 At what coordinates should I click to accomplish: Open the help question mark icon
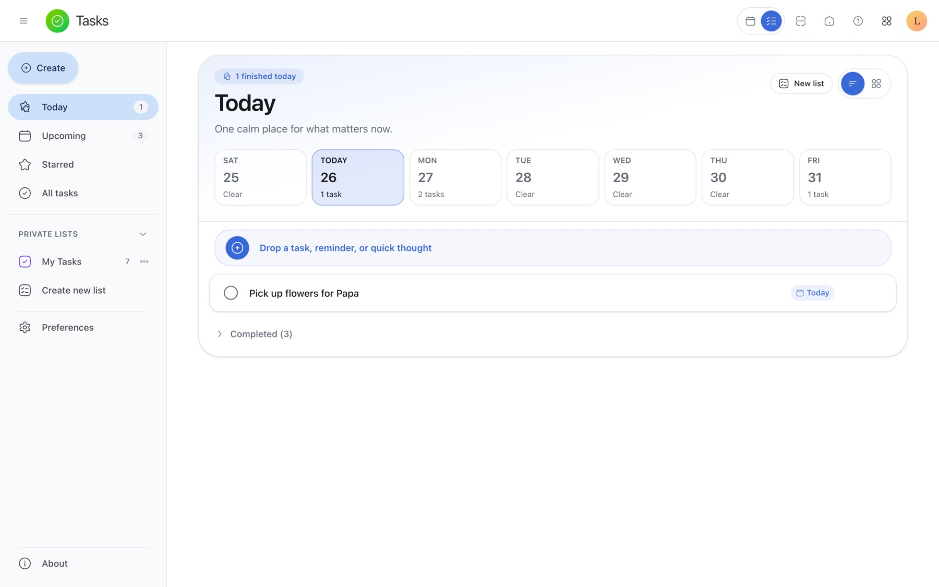coord(858,21)
